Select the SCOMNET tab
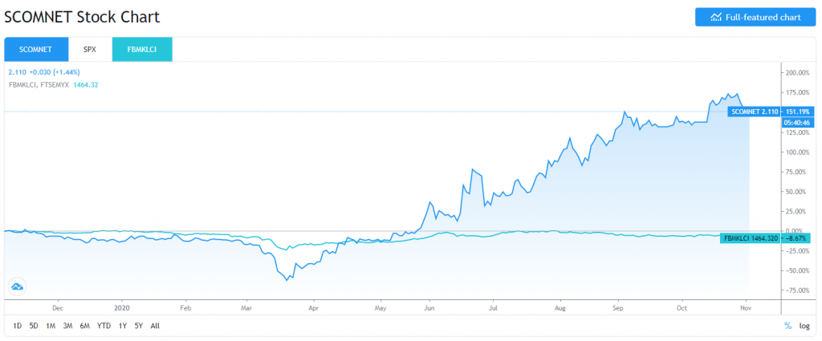This screenshot has height=341, width=822. (36, 49)
